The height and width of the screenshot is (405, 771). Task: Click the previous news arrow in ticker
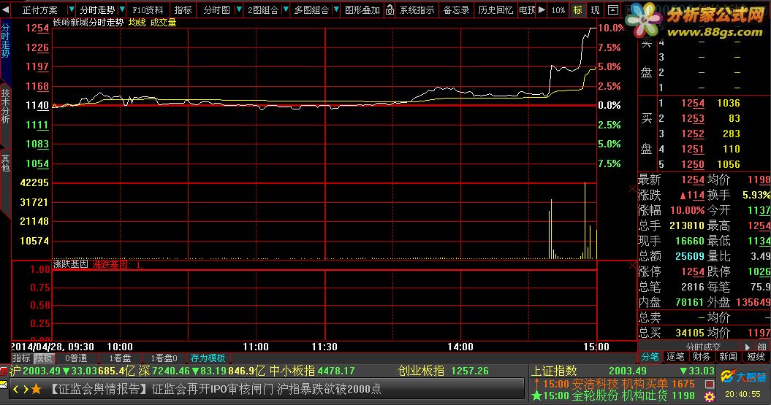(x=16, y=389)
